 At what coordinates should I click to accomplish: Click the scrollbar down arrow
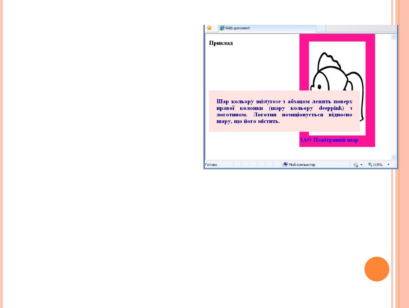pyautogui.click(x=393, y=157)
